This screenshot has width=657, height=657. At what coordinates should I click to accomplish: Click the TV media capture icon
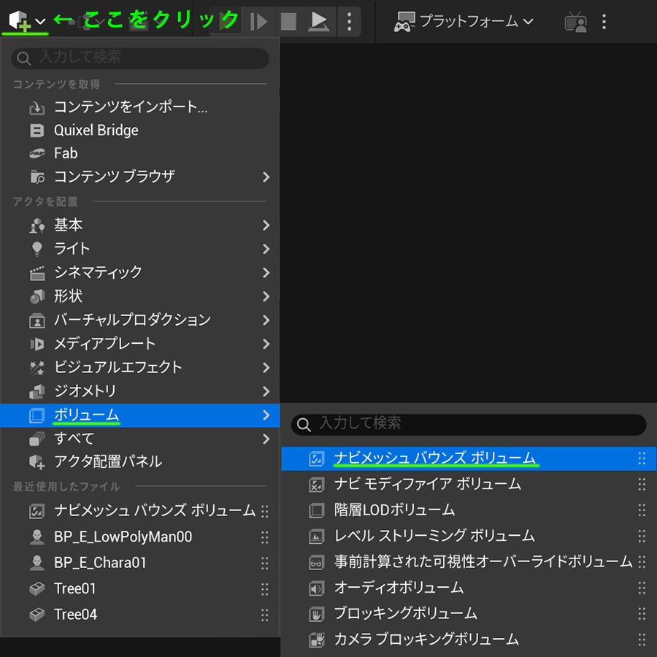point(576,22)
